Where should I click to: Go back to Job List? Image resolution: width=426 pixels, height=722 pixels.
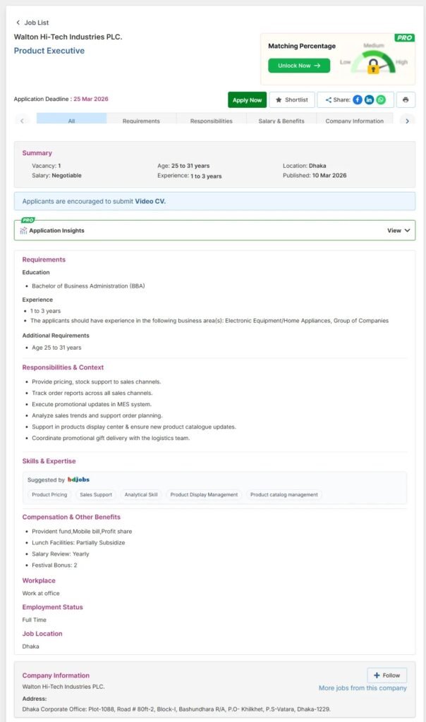pos(32,23)
